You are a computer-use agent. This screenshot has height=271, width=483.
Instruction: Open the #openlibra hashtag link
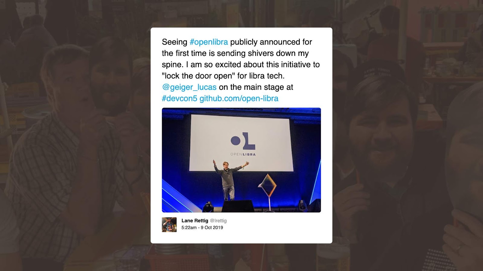pos(209,42)
